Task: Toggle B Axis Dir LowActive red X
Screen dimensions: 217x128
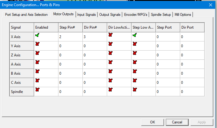Action: coord(110,72)
